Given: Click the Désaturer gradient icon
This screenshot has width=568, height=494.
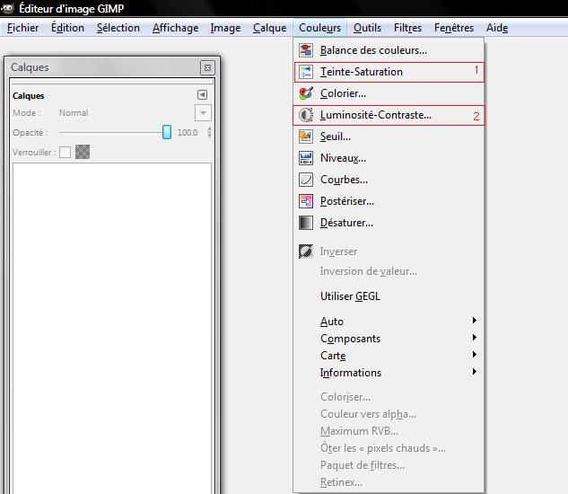Looking at the screenshot, I should pos(306,223).
